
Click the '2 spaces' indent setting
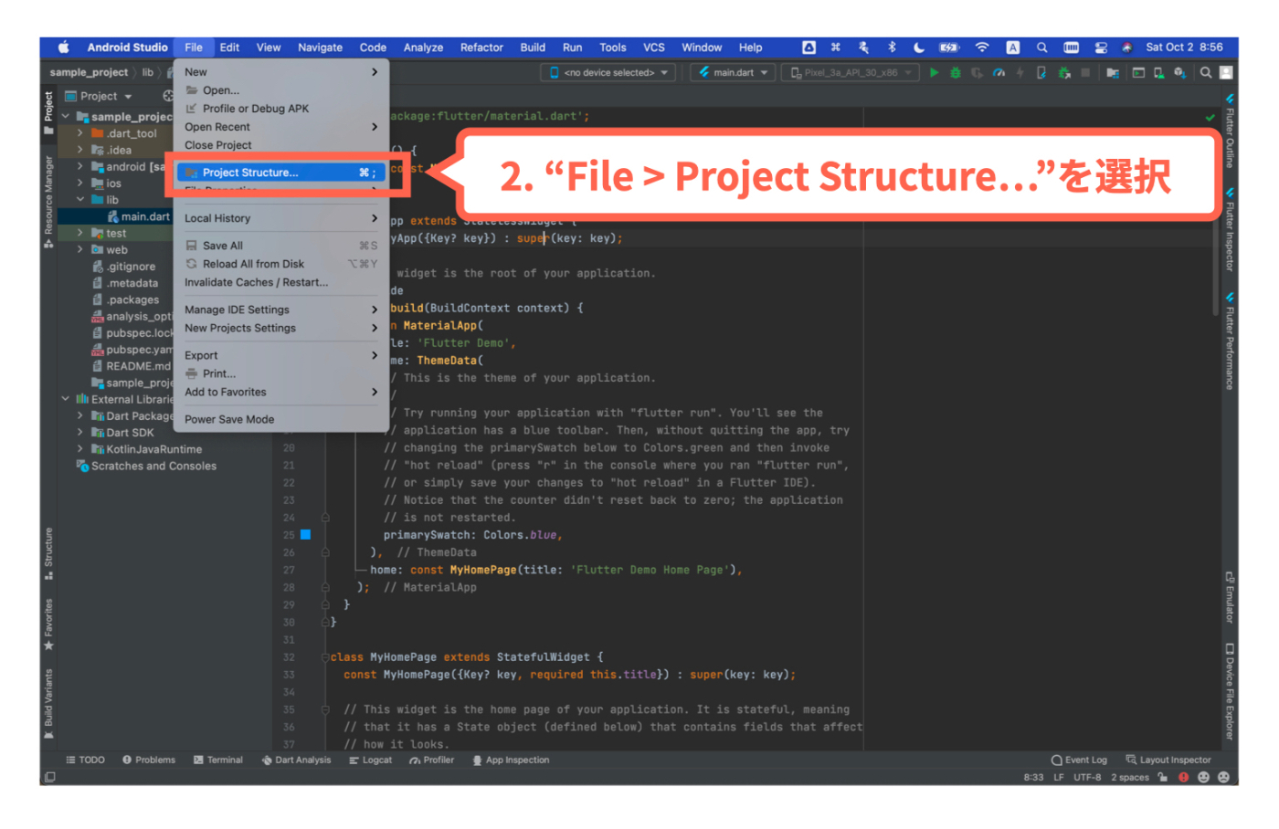tap(1130, 778)
